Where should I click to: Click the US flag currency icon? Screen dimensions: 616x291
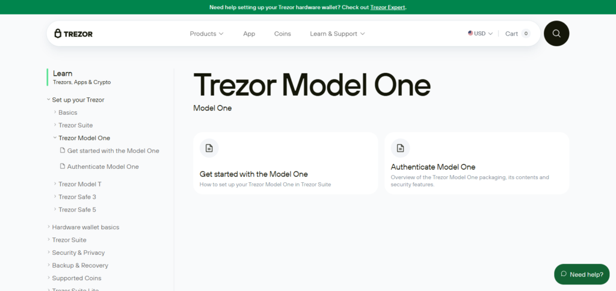[x=470, y=34]
